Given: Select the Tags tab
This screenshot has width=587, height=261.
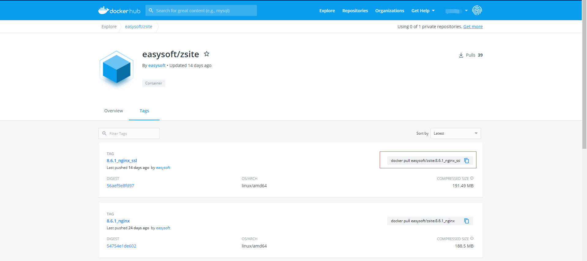Looking at the screenshot, I should pyautogui.click(x=144, y=111).
